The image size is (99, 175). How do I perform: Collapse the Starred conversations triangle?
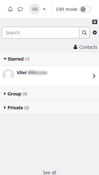5,59
